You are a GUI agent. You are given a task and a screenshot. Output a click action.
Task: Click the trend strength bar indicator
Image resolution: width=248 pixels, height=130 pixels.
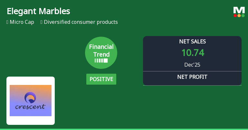[x=101, y=60]
